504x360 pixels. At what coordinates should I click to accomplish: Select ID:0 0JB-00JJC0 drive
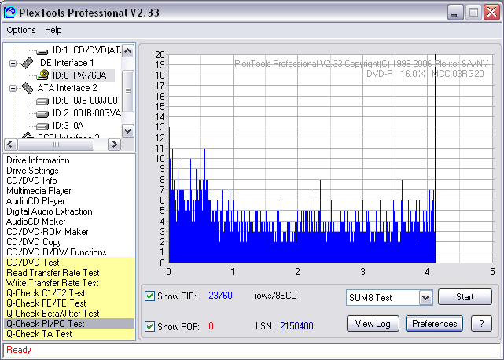click(x=85, y=101)
